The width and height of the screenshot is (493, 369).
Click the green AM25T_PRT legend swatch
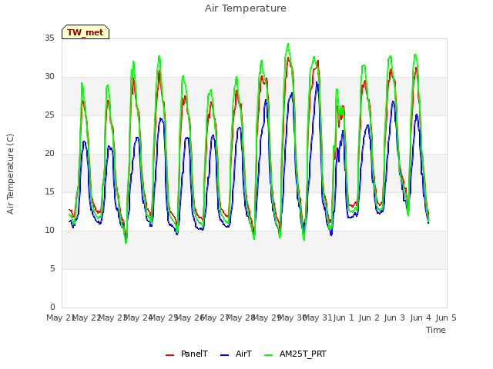(x=269, y=355)
